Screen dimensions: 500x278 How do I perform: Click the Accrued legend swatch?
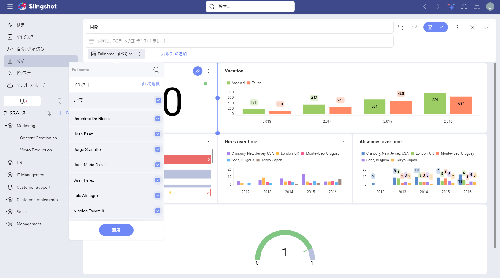click(x=228, y=83)
